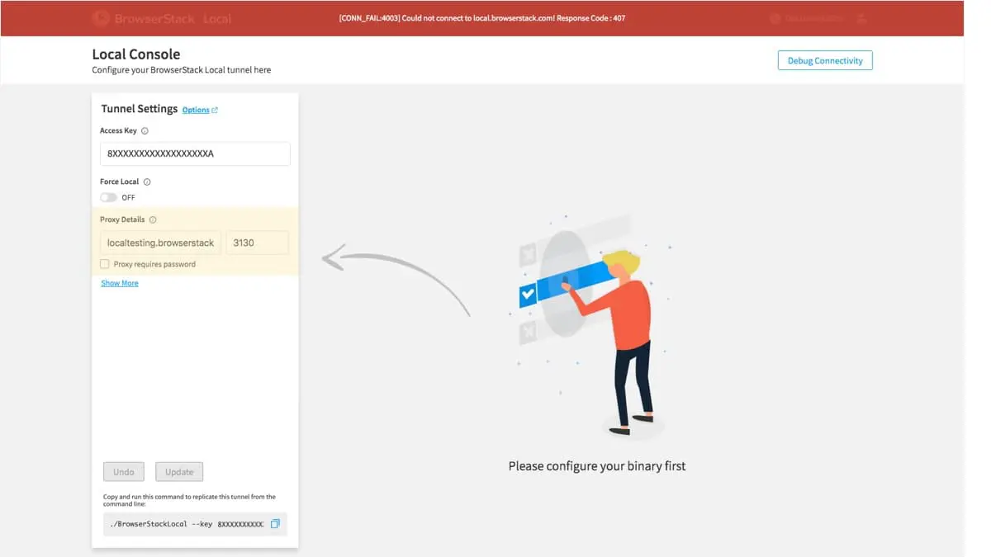Toggle the Force Local switch on
The width and height of the screenshot is (991, 557).
(108, 198)
